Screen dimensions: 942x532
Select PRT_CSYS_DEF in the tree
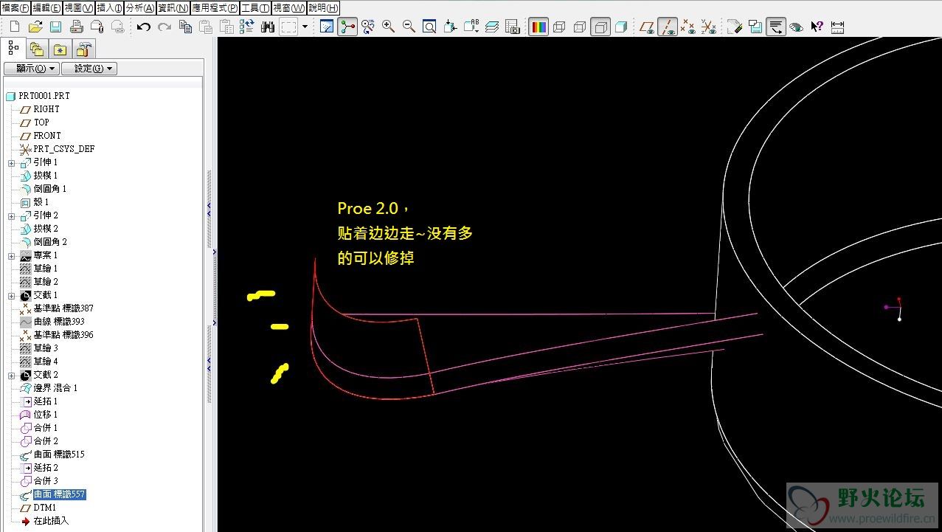64,149
